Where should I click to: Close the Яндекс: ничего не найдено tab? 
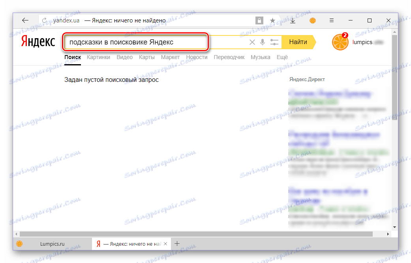click(165, 244)
